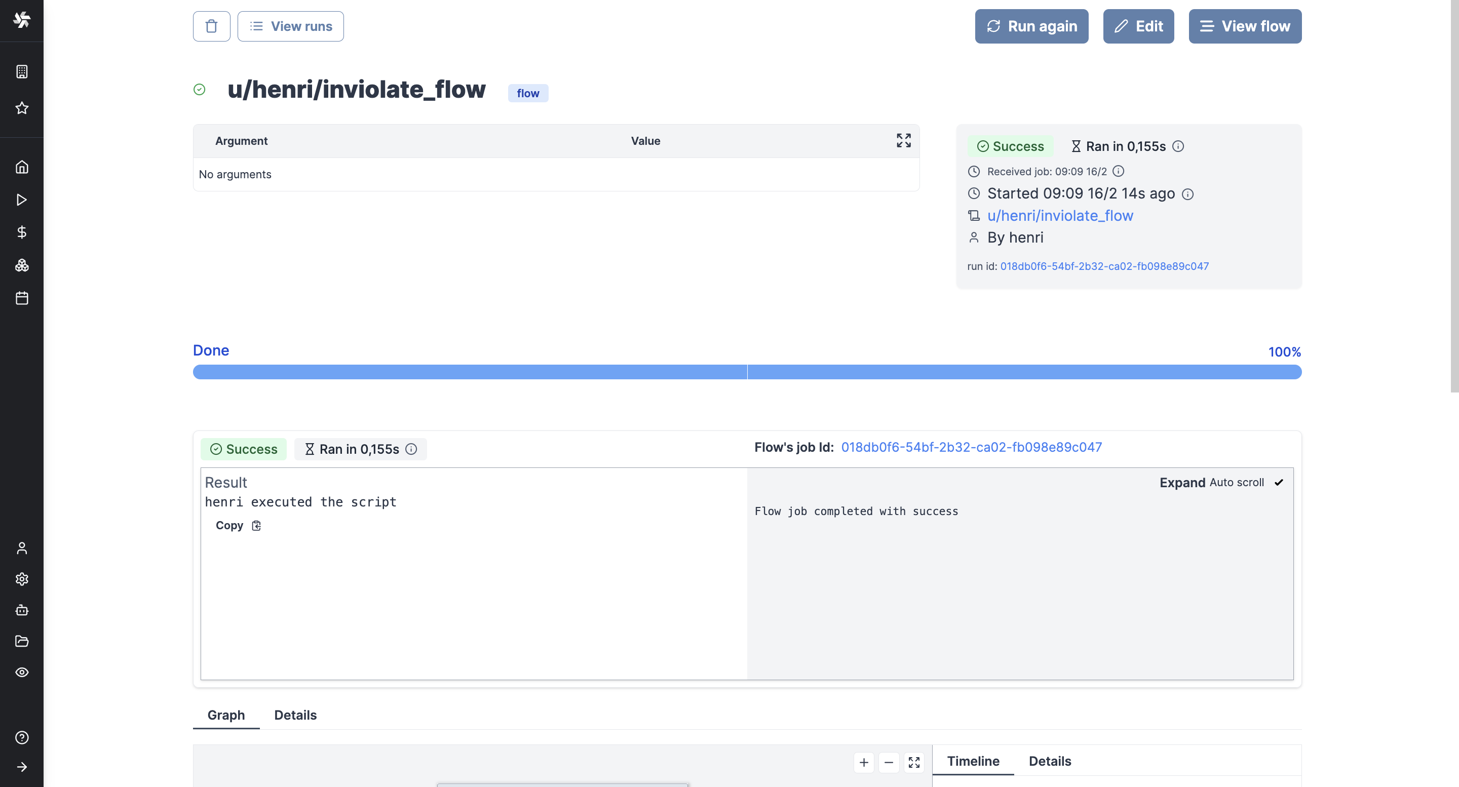Viewport: 1459px width, 787px height.
Task: Zoom in the graph with plus button
Action: tap(863, 762)
